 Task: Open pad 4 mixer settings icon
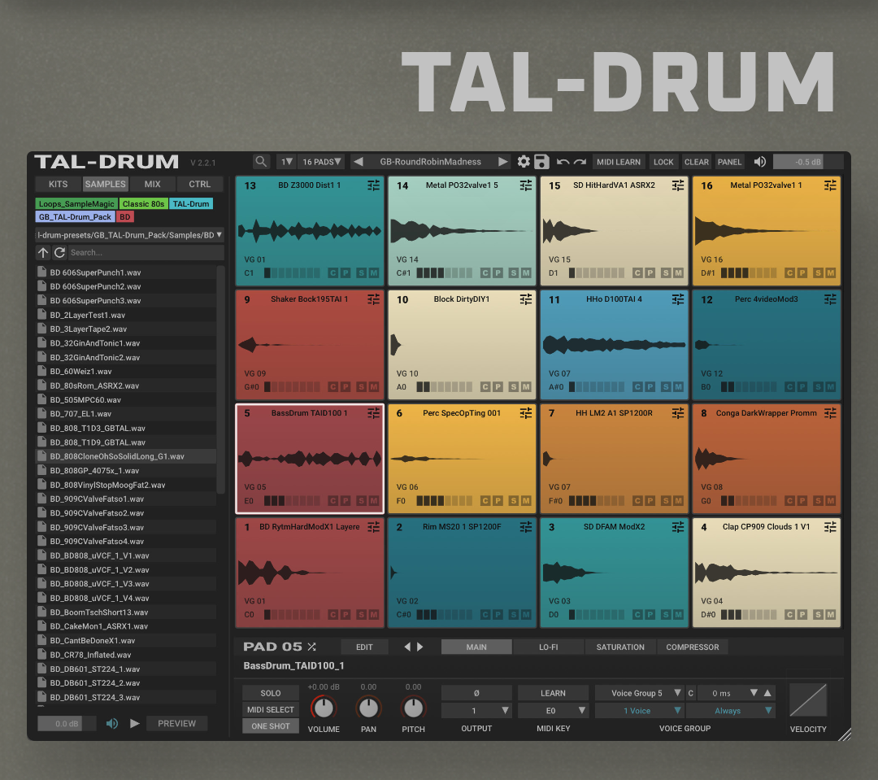tap(830, 527)
